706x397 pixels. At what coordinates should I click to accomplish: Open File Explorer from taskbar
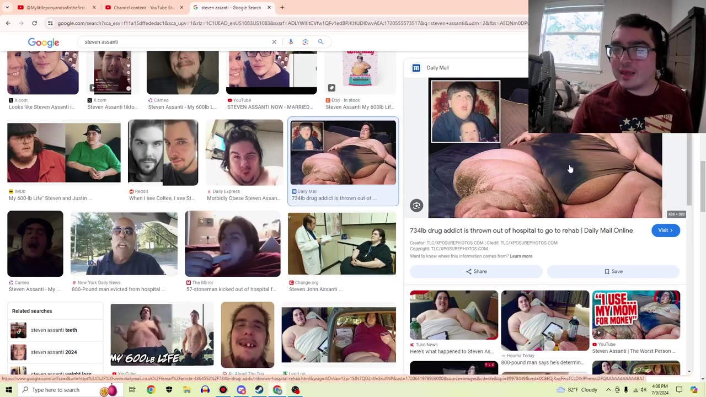[x=187, y=390]
